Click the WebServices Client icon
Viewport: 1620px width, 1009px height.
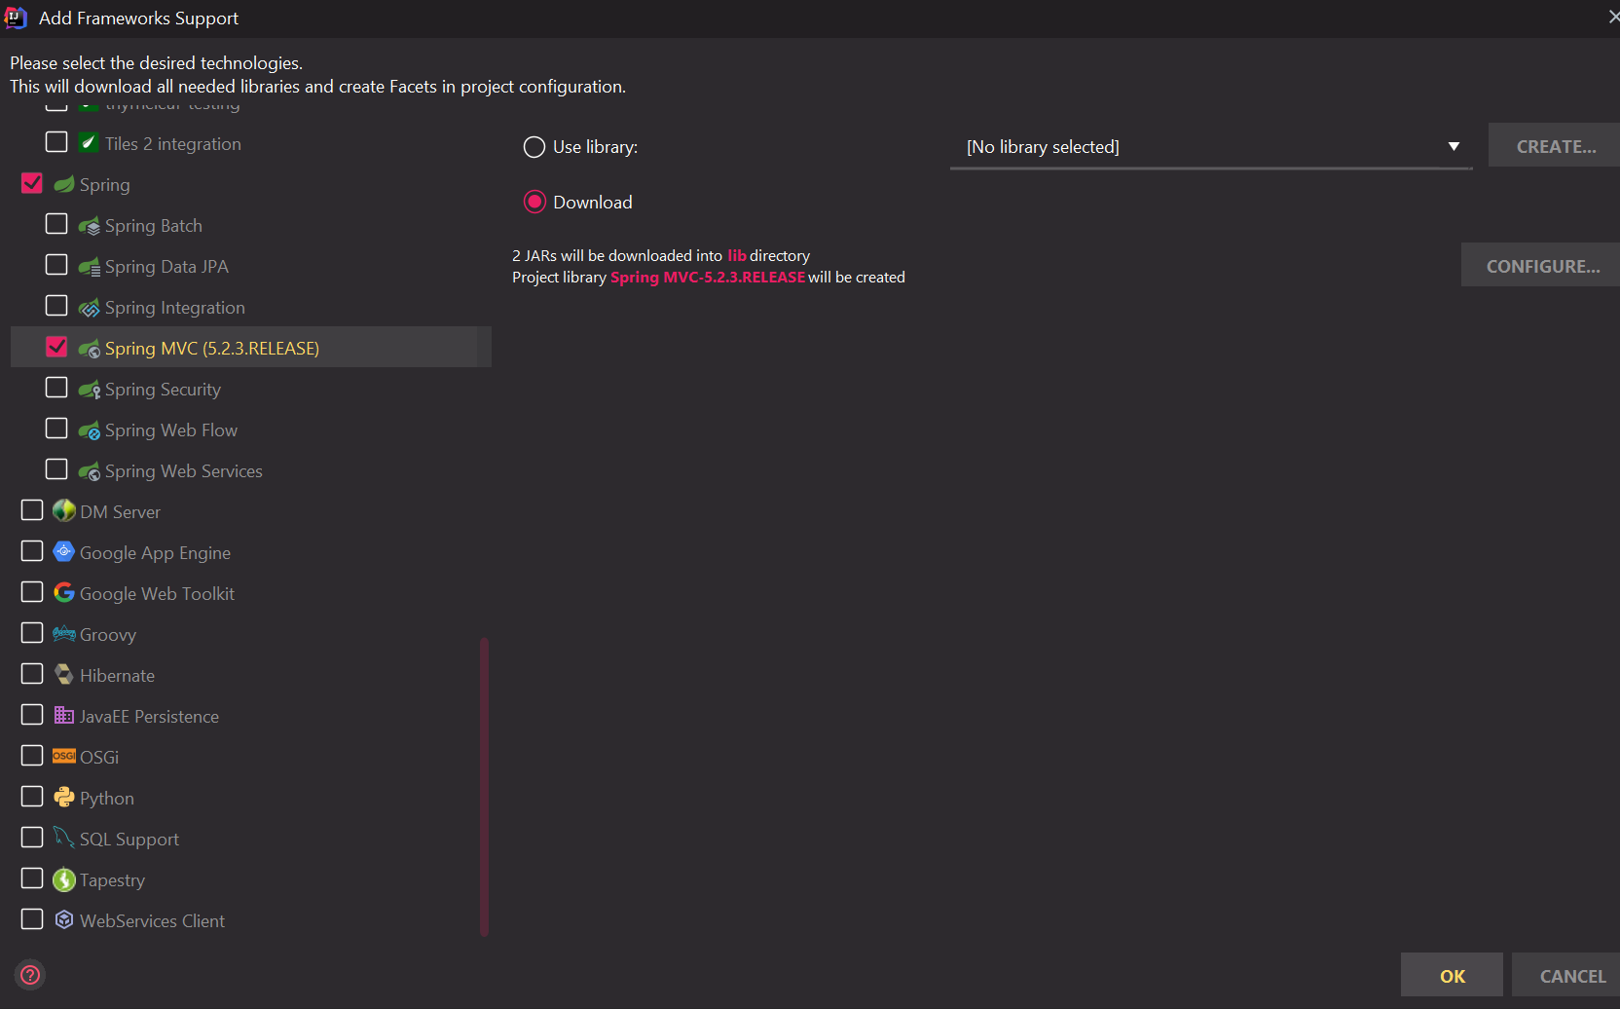[x=64, y=919]
